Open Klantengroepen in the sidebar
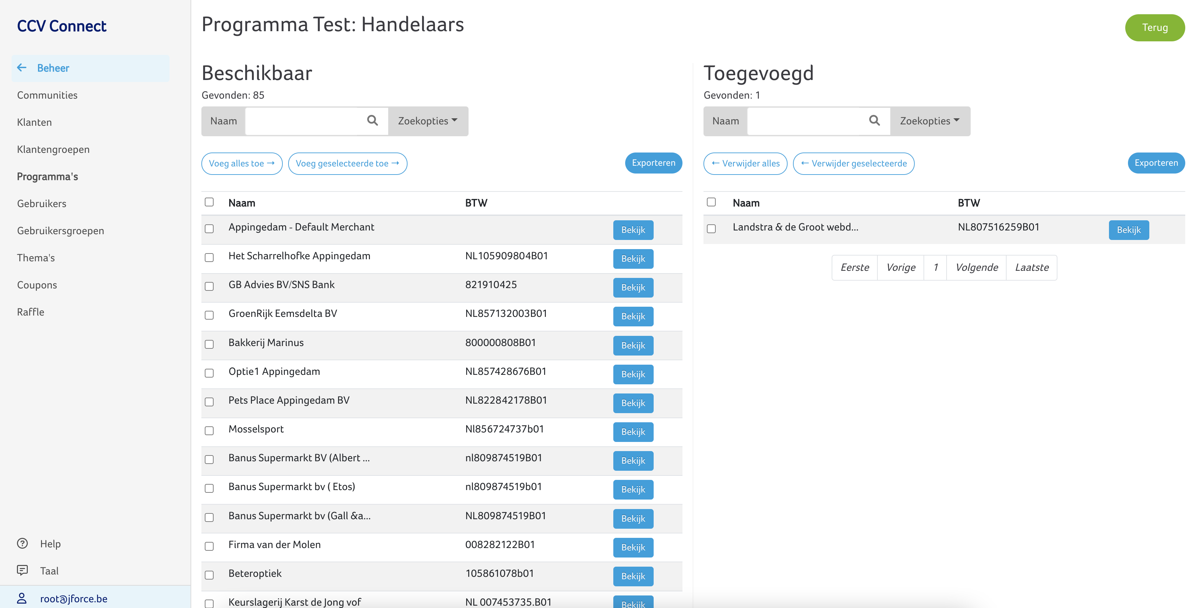 [53, 149]
